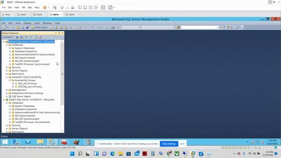Click VMware's Send Ctrl+Alt+Del icon
281x158 pixels.
pyautogui.click(x=55, y=7)
